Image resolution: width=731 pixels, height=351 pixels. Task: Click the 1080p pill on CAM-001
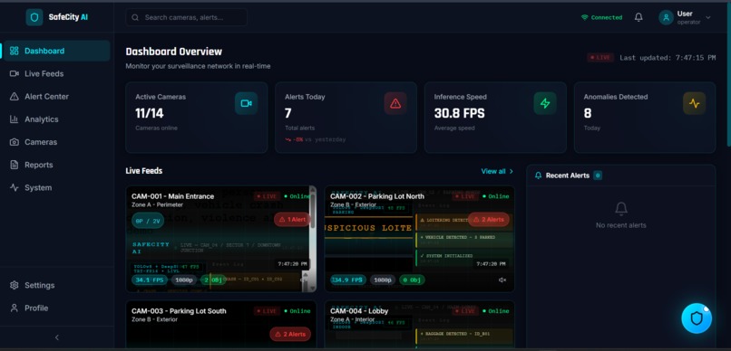click(x=184, y=280)
